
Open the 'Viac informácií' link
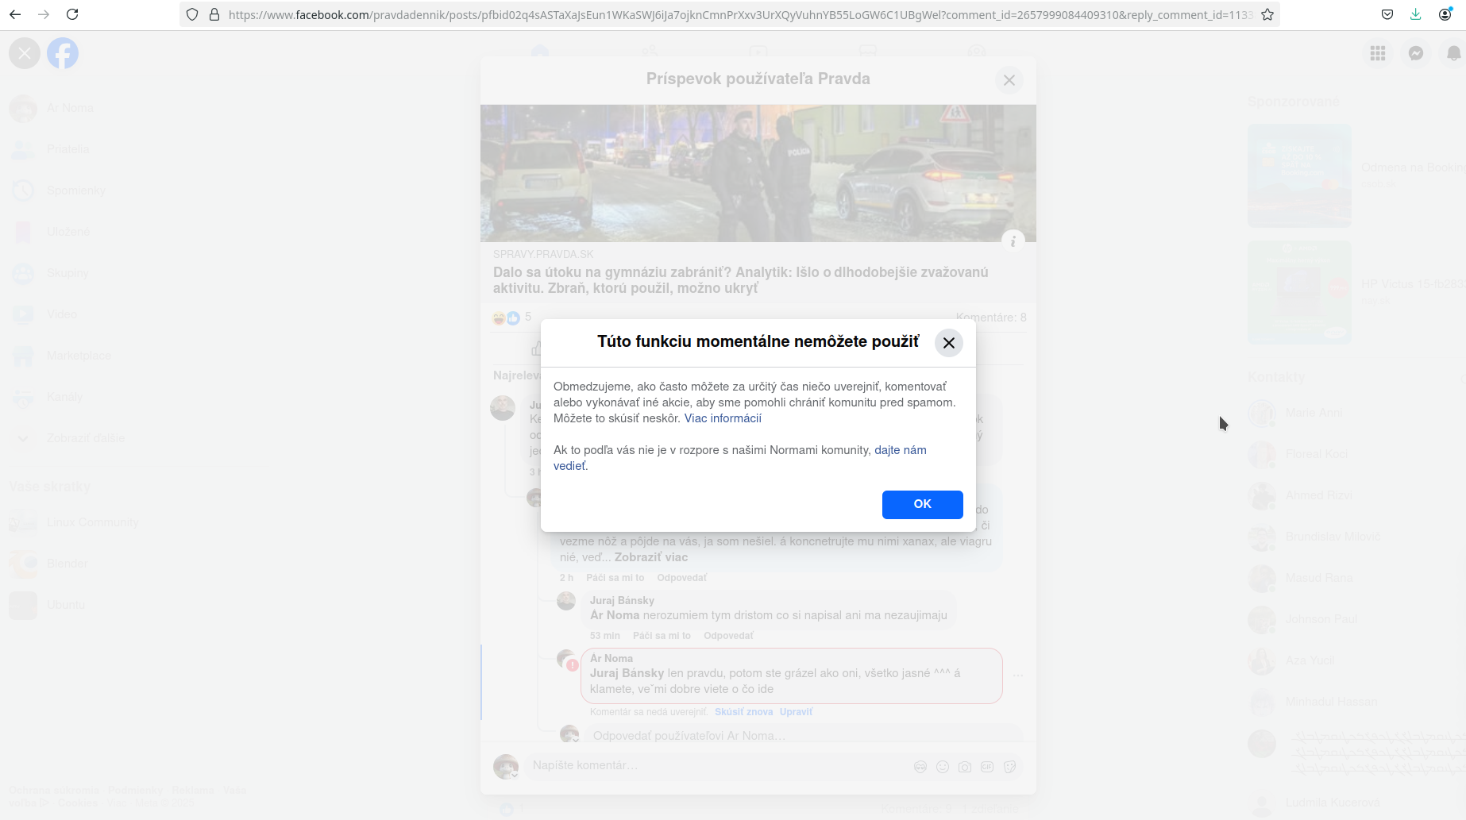pos(723,418)
